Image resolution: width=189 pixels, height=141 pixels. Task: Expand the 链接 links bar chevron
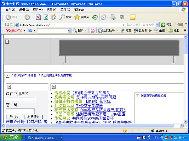(186, 23)
